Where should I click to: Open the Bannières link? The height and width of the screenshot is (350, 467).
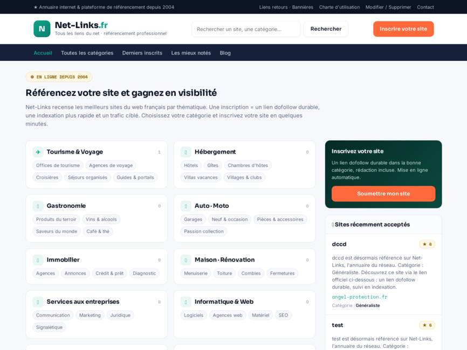click(303, 7)
